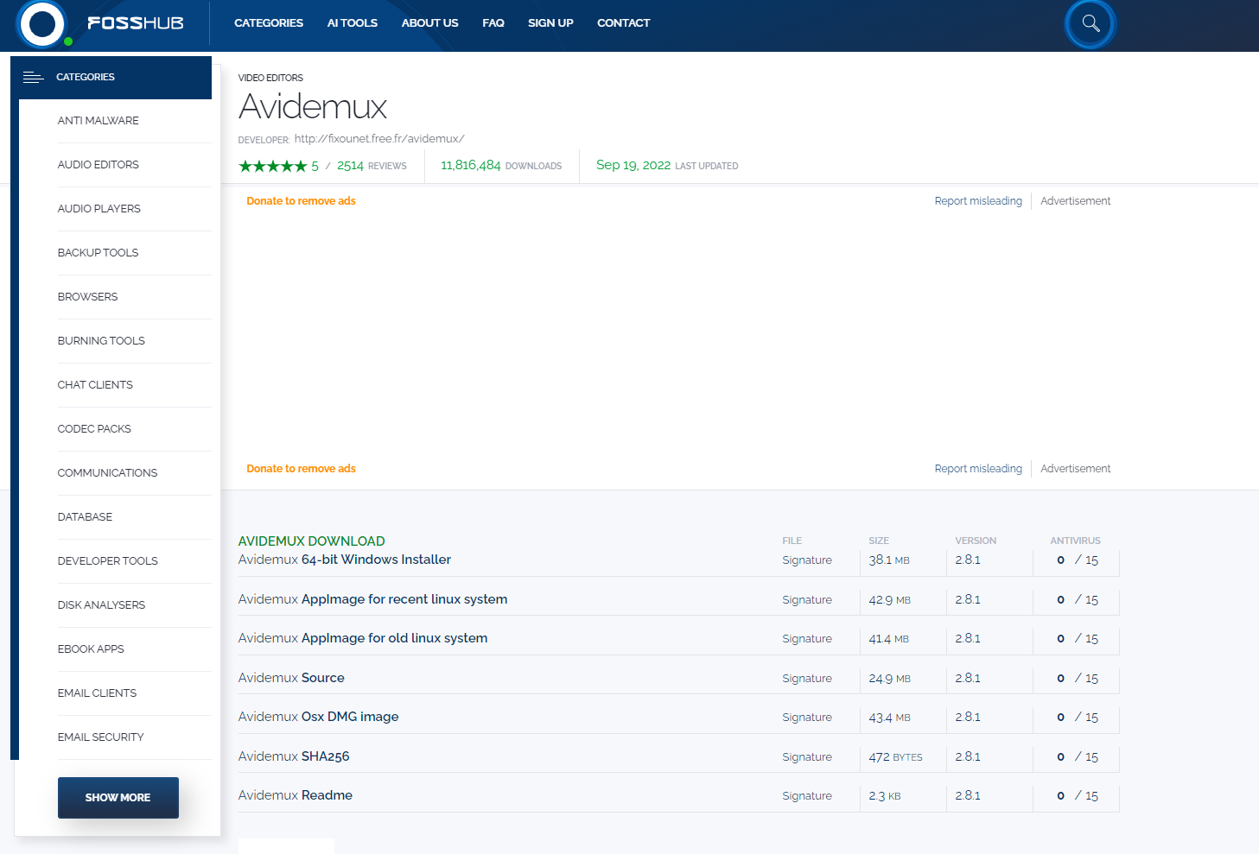
Task: Open Signature for Windows Installer row
Action: click(807, 560)
